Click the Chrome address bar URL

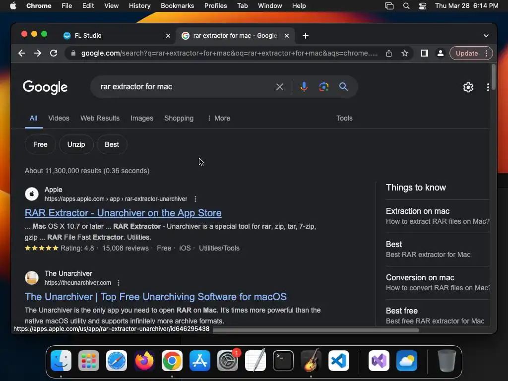pyautogui.click(x=229, y=53)
